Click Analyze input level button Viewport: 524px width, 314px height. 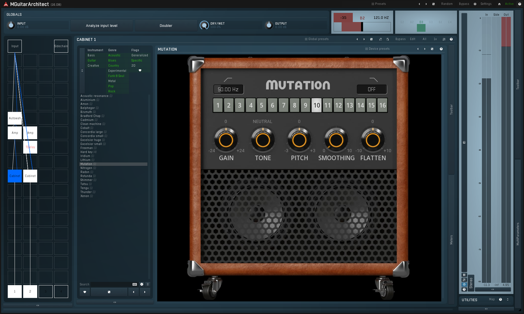pos(102,26)
